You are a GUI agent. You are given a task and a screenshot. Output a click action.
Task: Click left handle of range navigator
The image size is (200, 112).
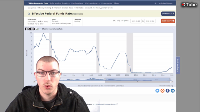pos(105,79)
